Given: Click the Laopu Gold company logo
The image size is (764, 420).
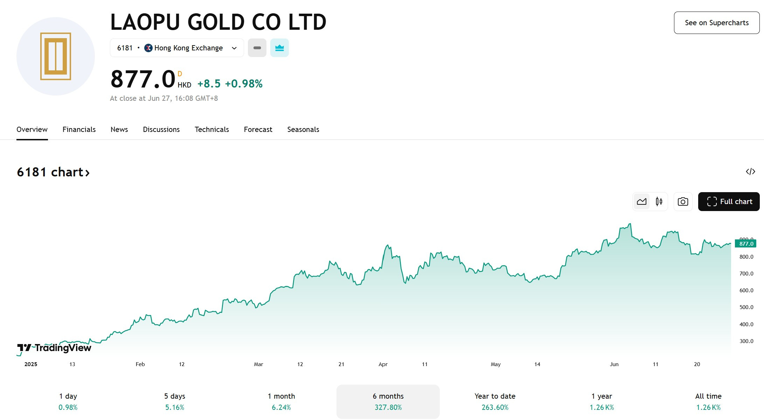Looking at the screenshot, I should [56, 56].
